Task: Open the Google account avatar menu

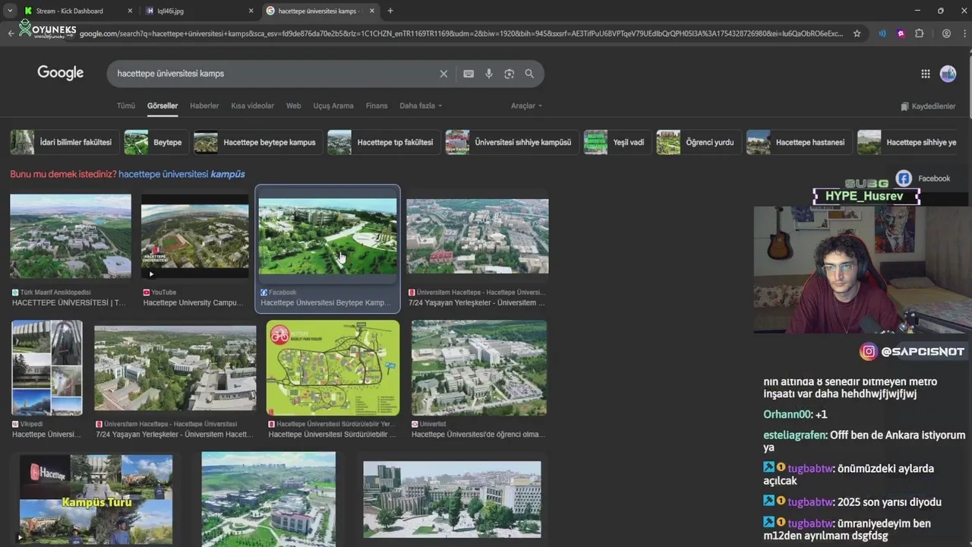Action: 948,74
